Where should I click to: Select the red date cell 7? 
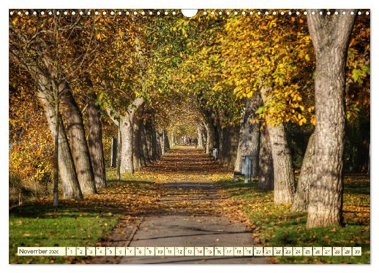[130, 252]
